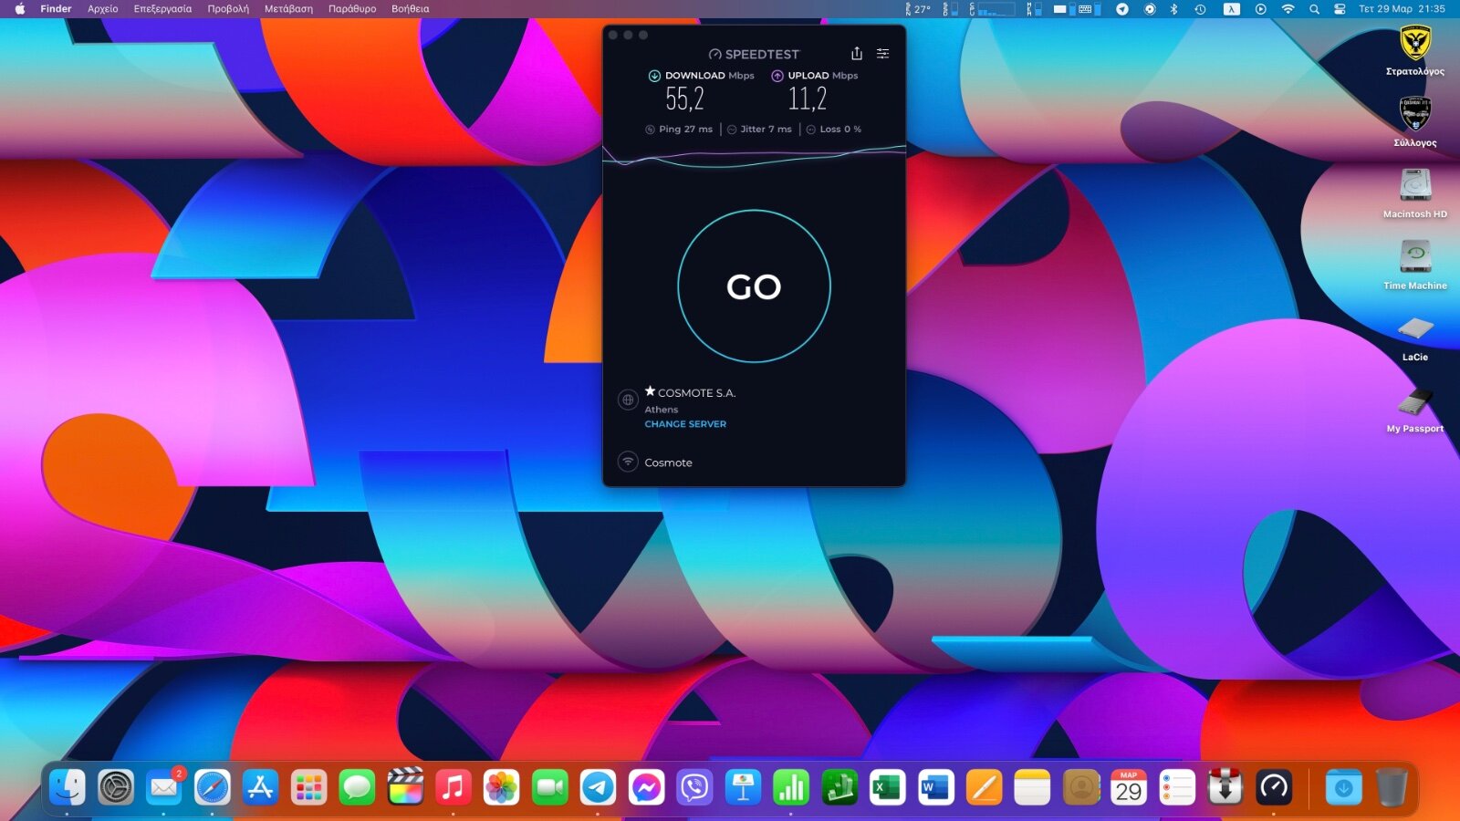1460x821 pixels.
Task: Open Σύλλογος desktop shortcut
Action: tap(1415, 121)
